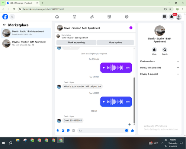Open the apps grid menu
Screen dimensions: 186x149
164,17
